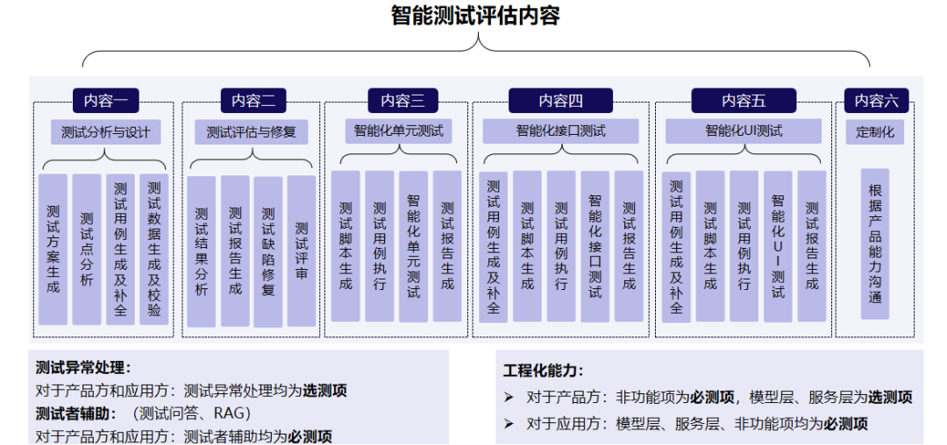947x445 pixels.
Task: Select 测试脚本生成 in the 内容五 group
Action: point(710,246)
